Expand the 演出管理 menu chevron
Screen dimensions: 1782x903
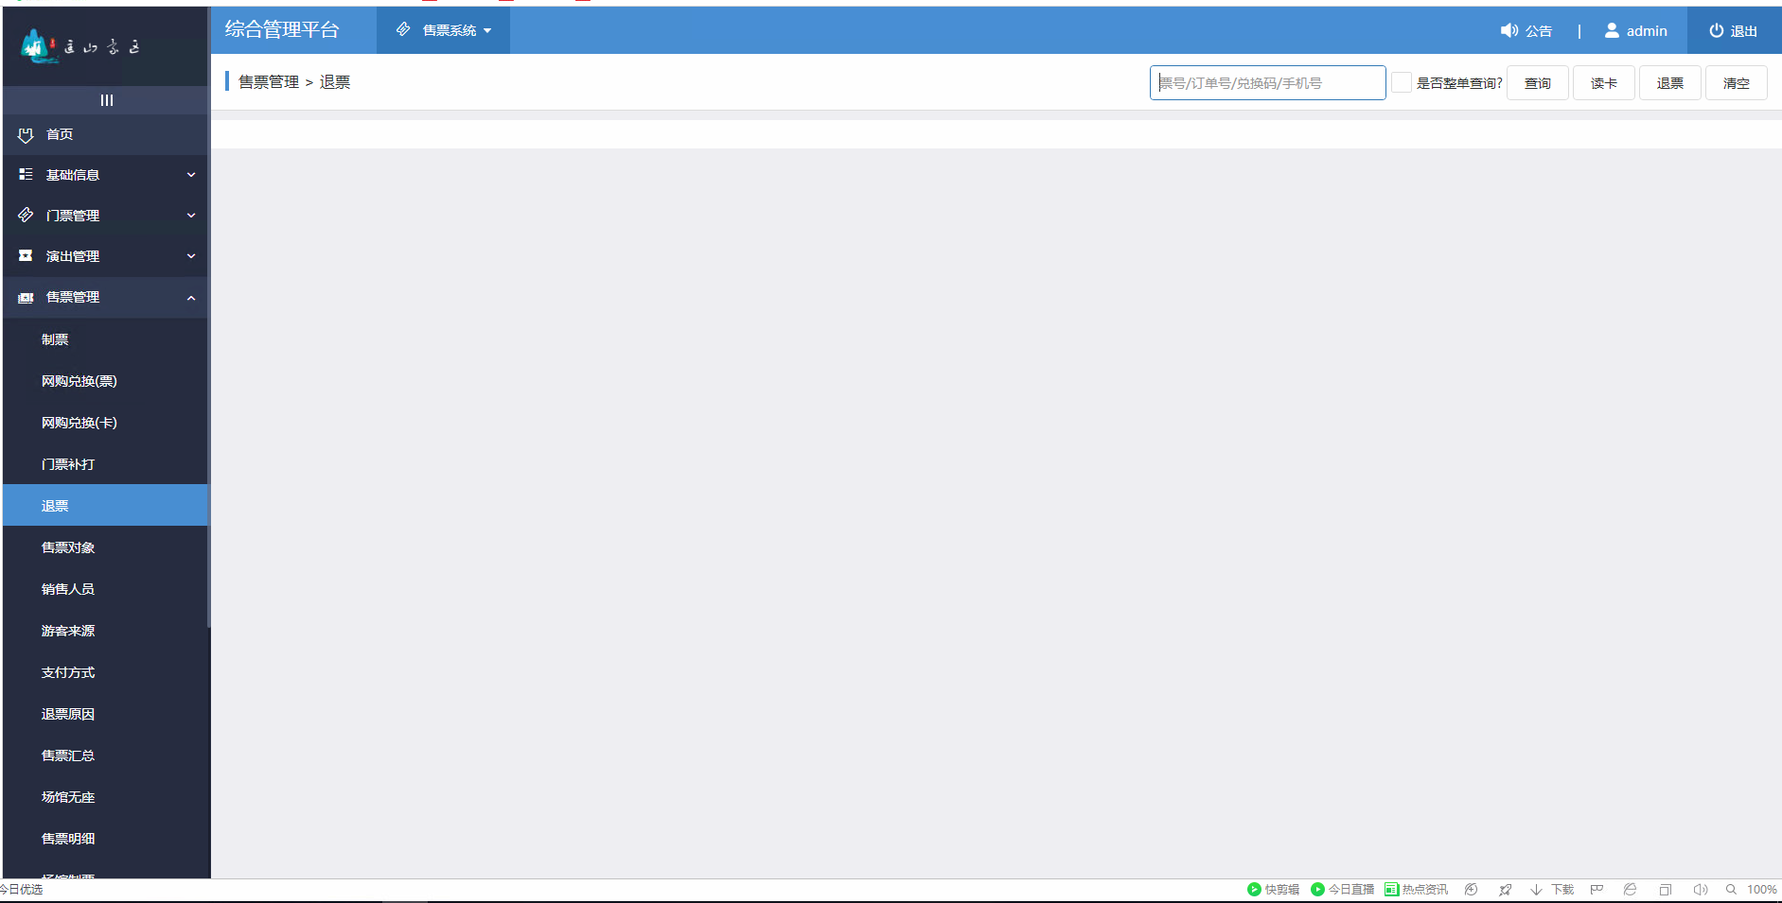click(x=191, y=256)
